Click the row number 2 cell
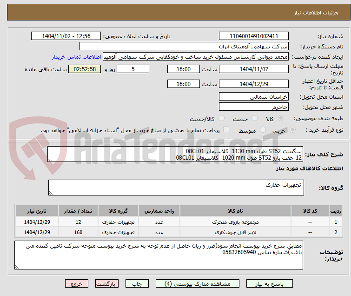The image size is (351, 296). click(x=336, y=232)
